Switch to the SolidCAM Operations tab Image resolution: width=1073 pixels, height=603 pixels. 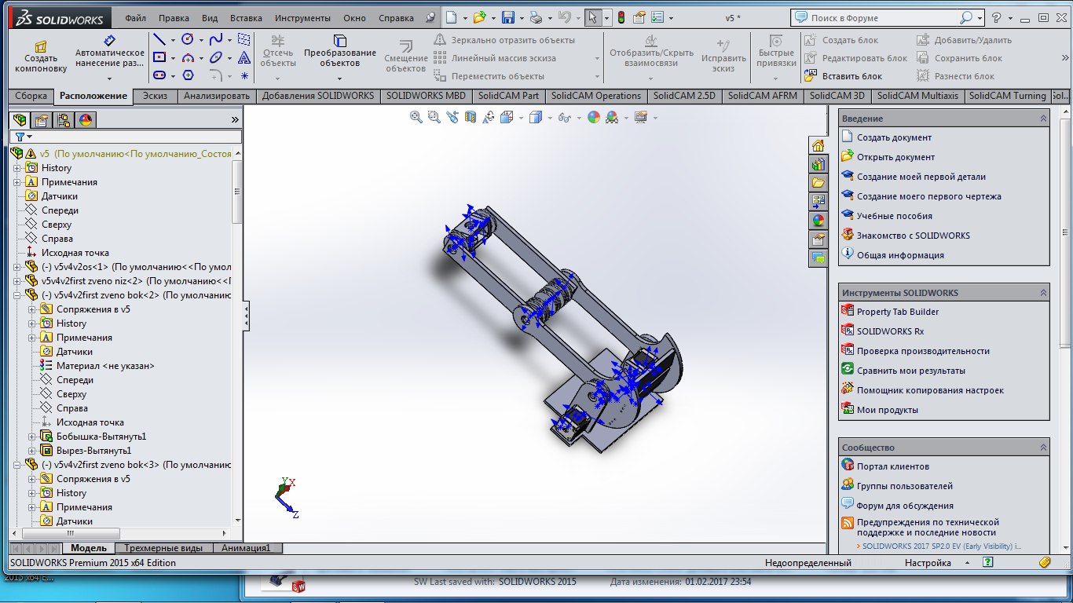click(596, 96)
